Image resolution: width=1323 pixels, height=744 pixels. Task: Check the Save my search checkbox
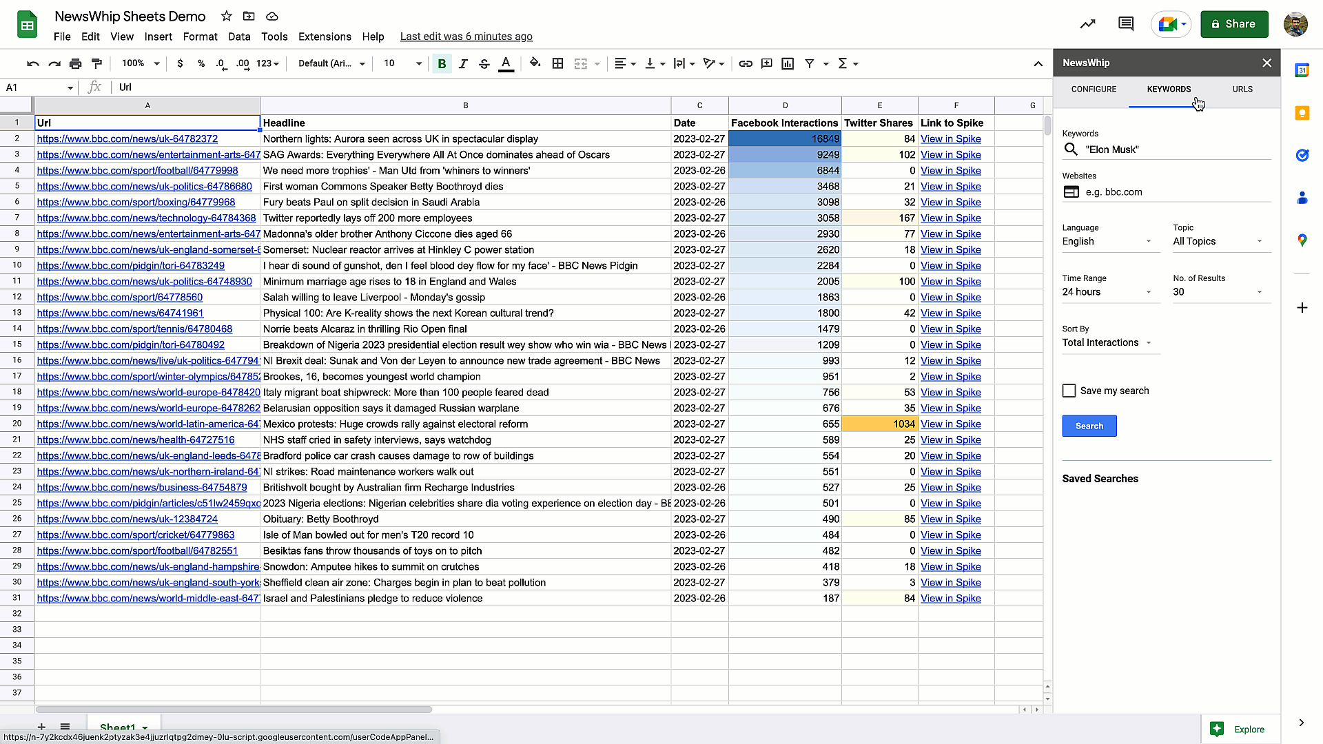point(1069,391)
